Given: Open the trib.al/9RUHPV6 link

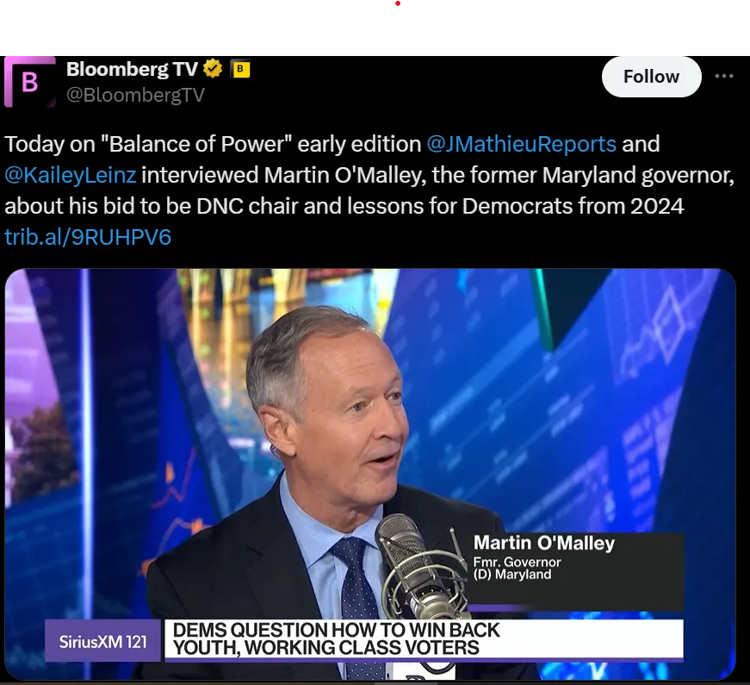Looking at the screenshot, I should point(88,237).
